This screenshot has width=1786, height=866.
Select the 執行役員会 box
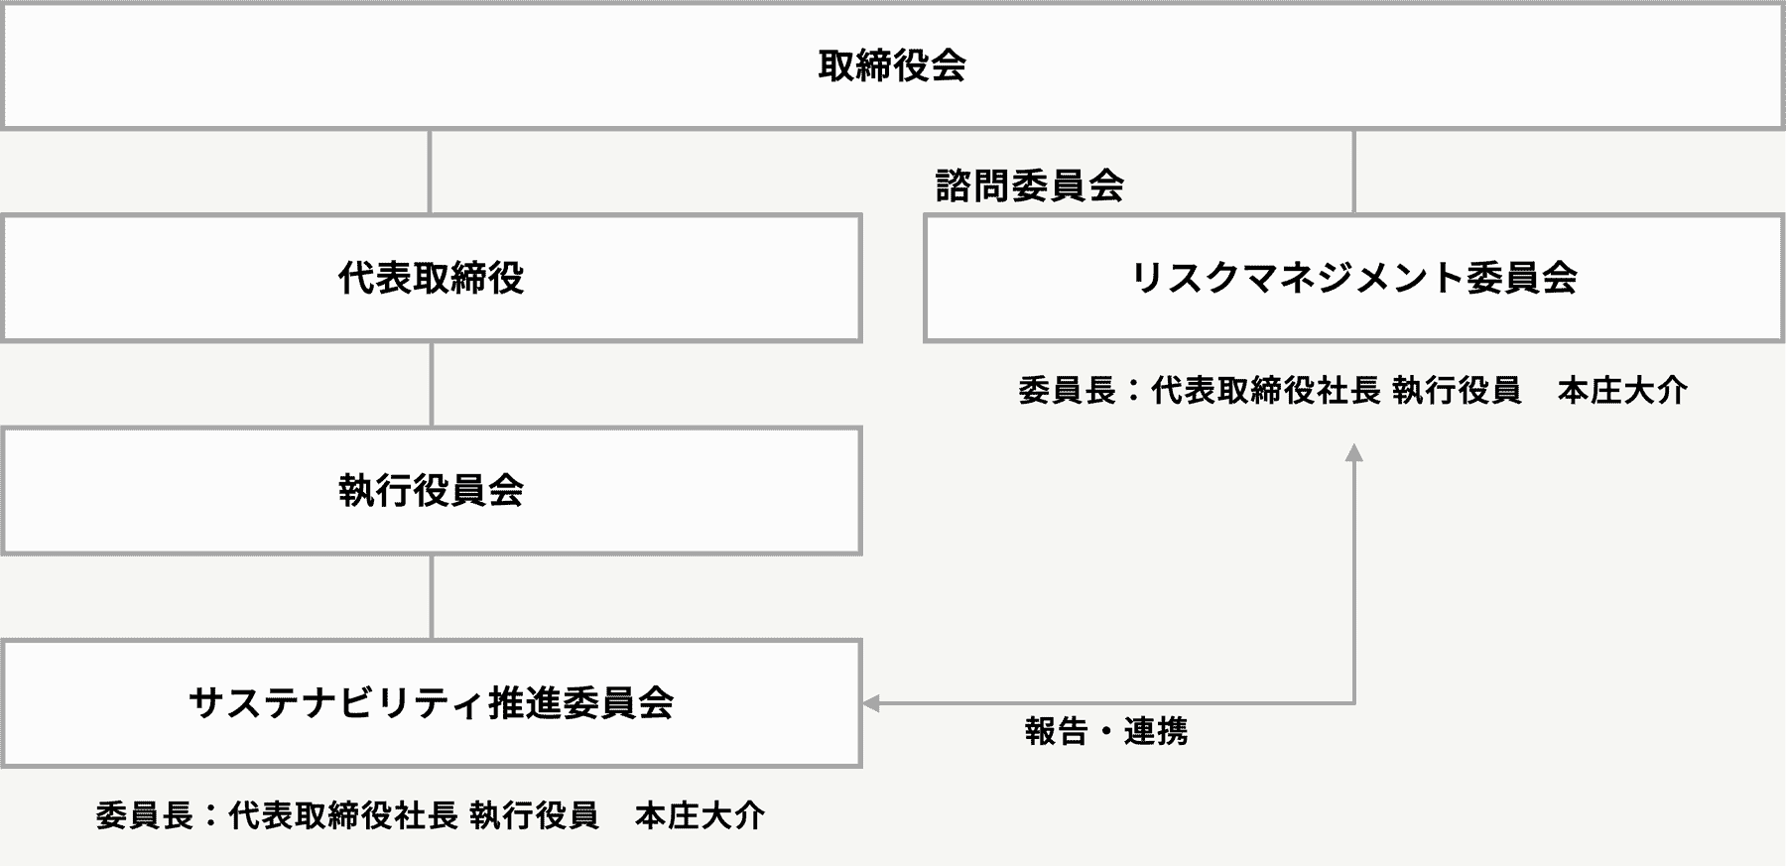point(431,490)
